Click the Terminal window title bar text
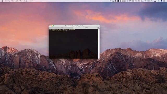The height and width of the screenshot is (94, 167). [x=75, y=26]
